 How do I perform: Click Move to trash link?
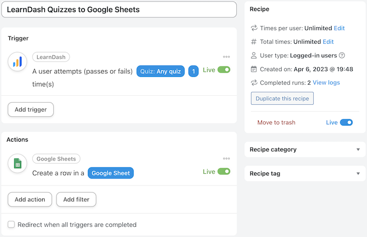click(x=276, y=123)
